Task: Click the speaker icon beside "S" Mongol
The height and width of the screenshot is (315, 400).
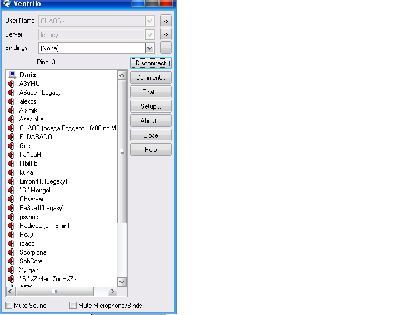Action: 11,190
